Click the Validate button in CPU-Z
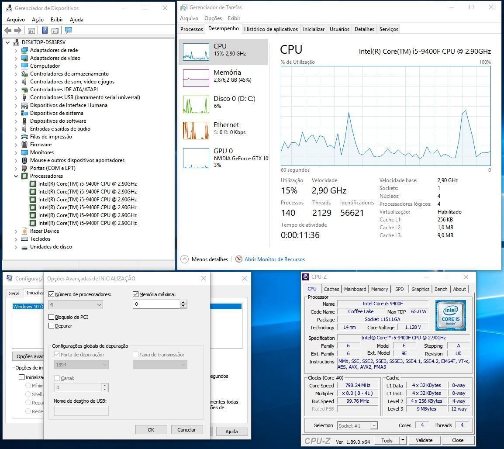This screenshot has height=449, width=504. tap(424, 440)
